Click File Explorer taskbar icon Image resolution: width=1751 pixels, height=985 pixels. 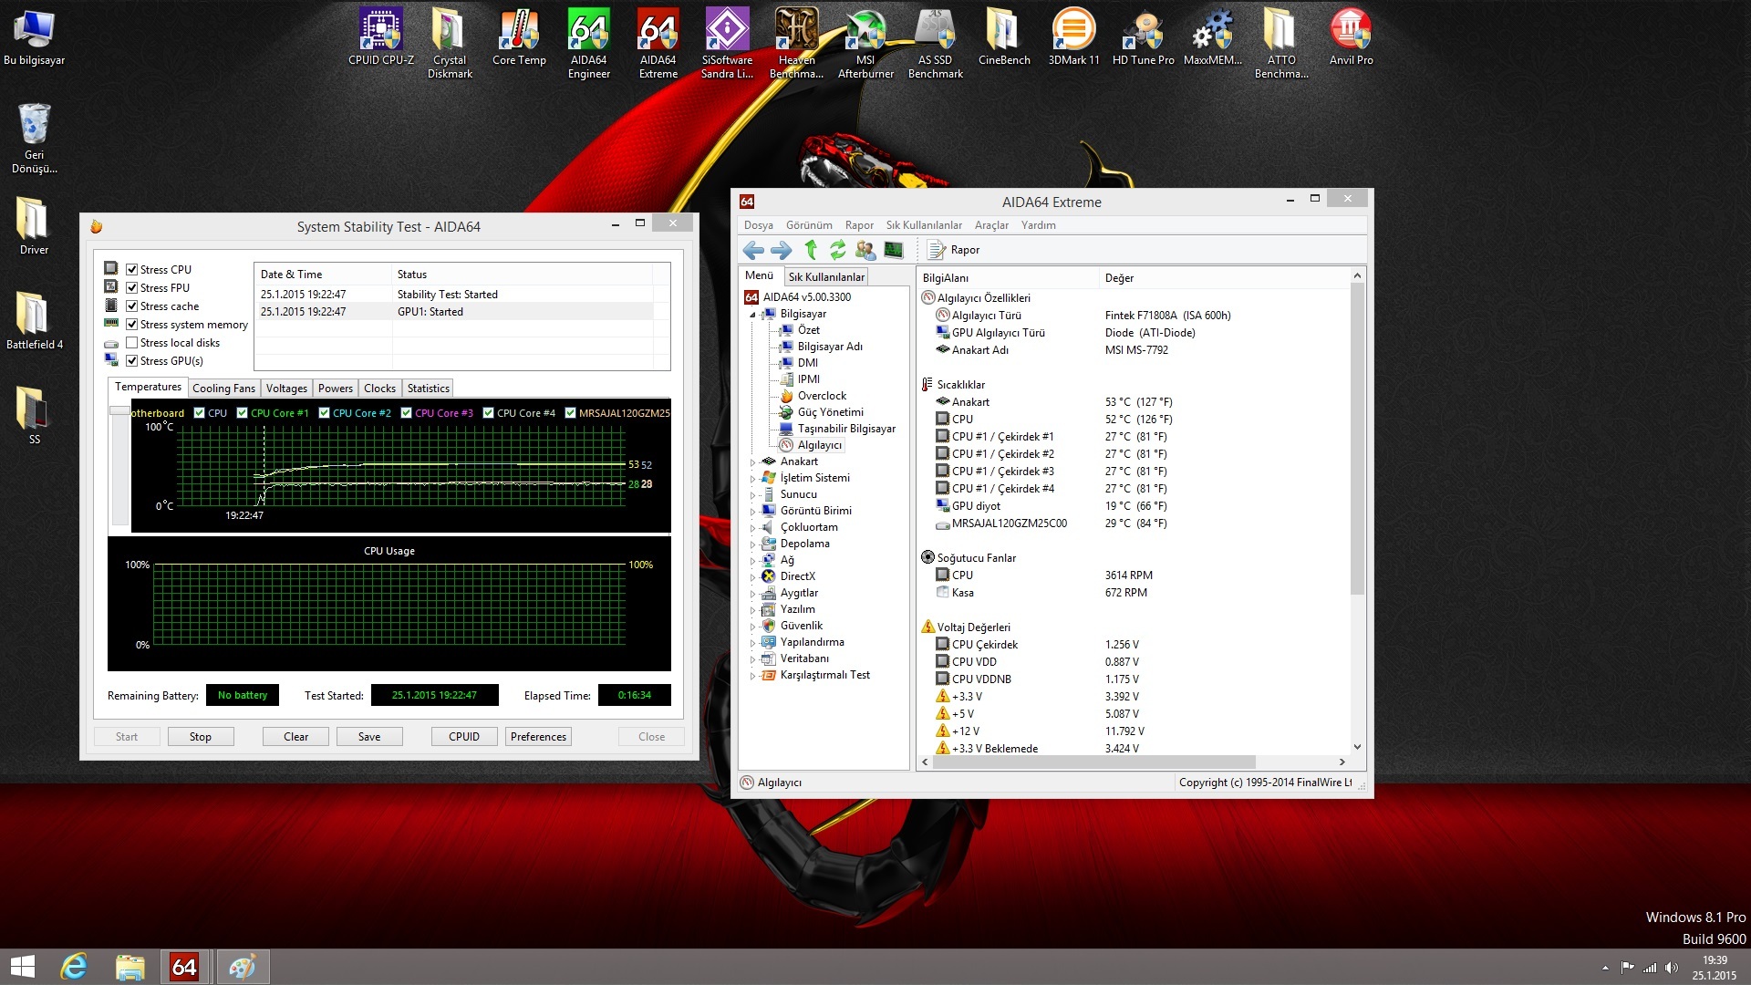tap(130, 967)
